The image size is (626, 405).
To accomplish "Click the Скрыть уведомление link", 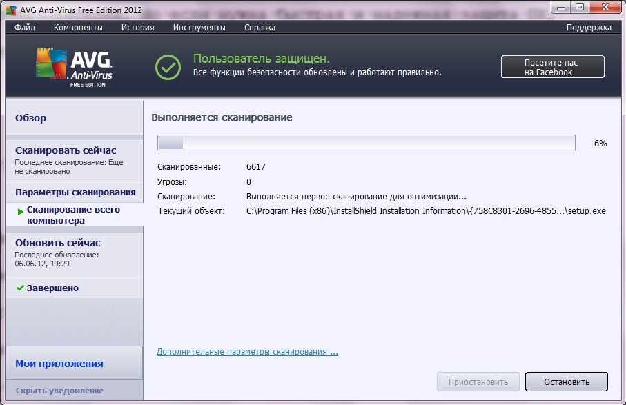I will [x=59, y=391].
